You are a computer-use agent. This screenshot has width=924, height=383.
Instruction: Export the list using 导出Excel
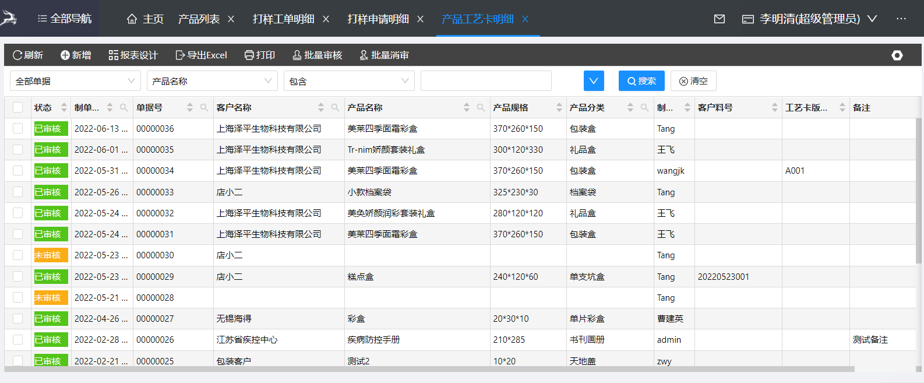(x=180, y=55)
